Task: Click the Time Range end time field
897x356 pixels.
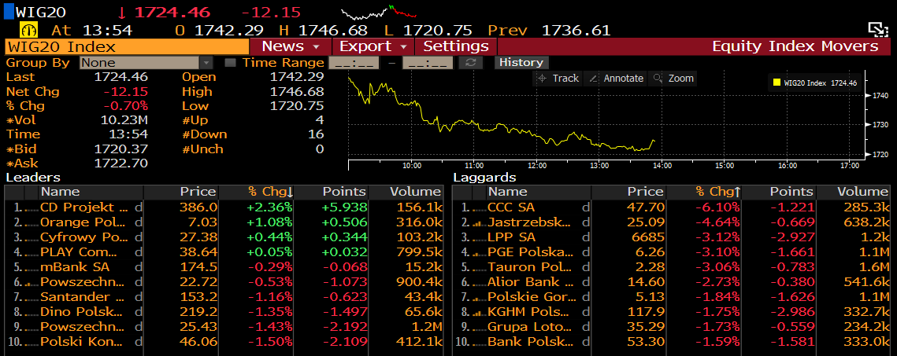Action: [428, 63]
